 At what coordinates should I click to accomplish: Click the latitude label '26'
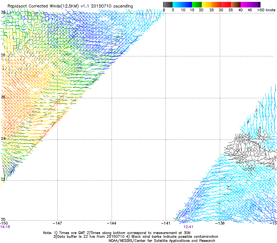tap(3, 97)
